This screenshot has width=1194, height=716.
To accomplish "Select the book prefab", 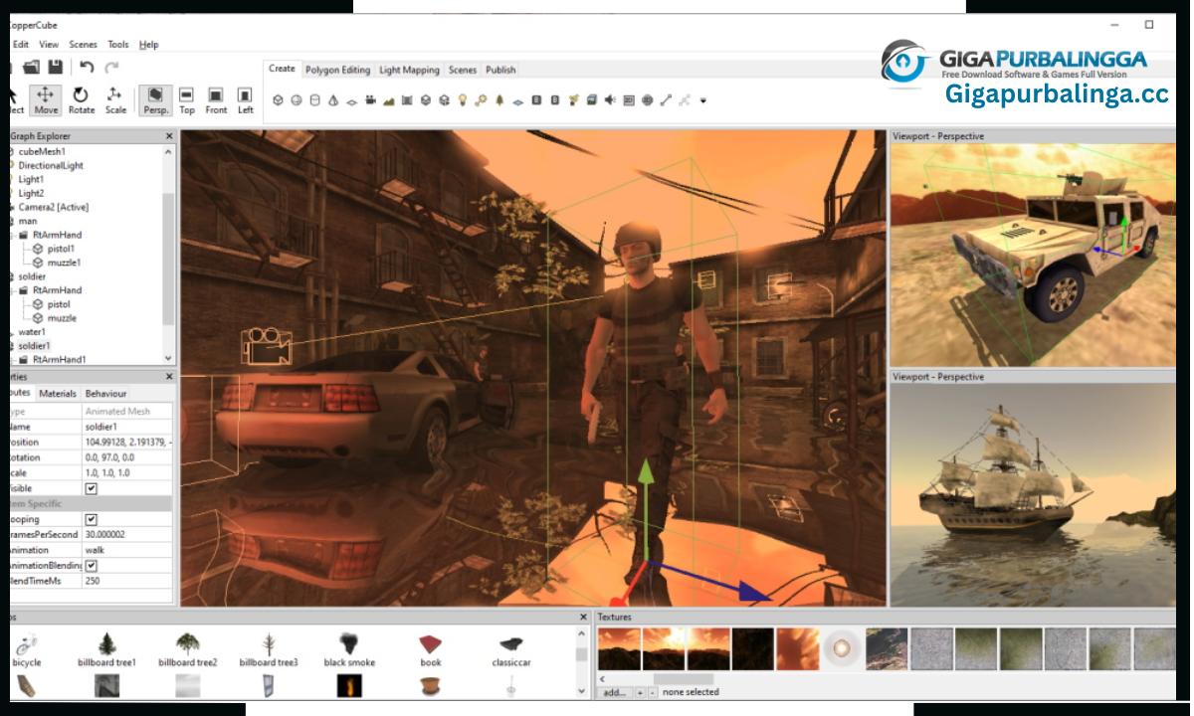I will [x=430, y=649].
